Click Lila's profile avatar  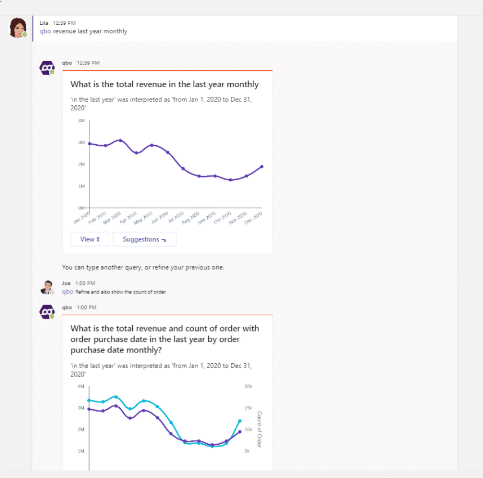point(18,28)
